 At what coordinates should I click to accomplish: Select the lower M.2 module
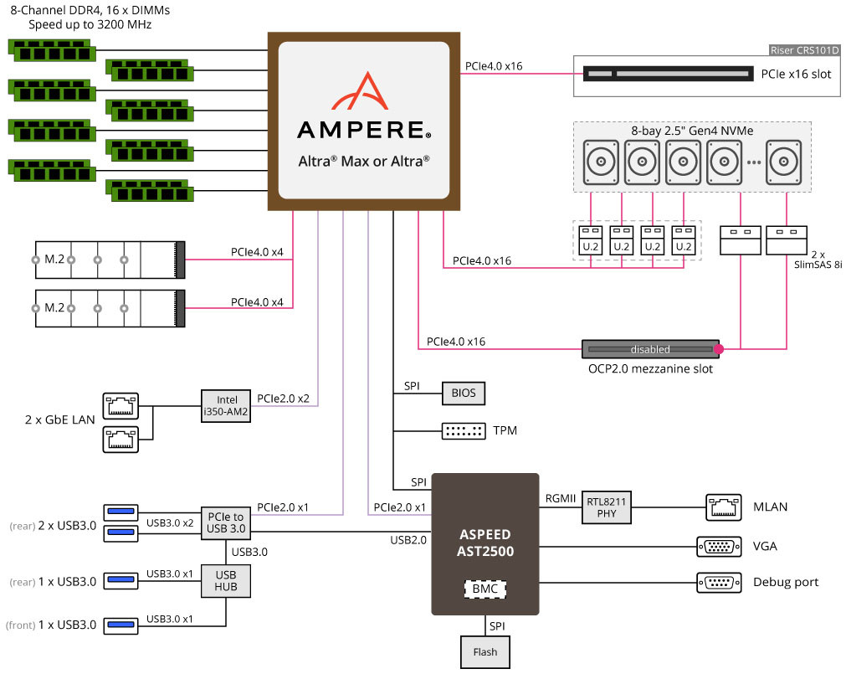point(110,308)
